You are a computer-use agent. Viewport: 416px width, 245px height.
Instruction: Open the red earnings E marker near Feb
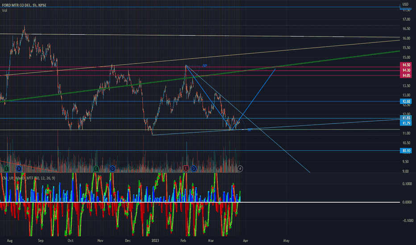coord(186,168)
